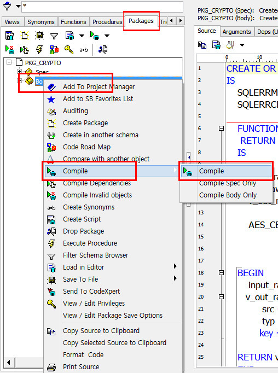278x373 pixels.
Task: Click the Drop Package toolbar icon
Action: (103, 49)
